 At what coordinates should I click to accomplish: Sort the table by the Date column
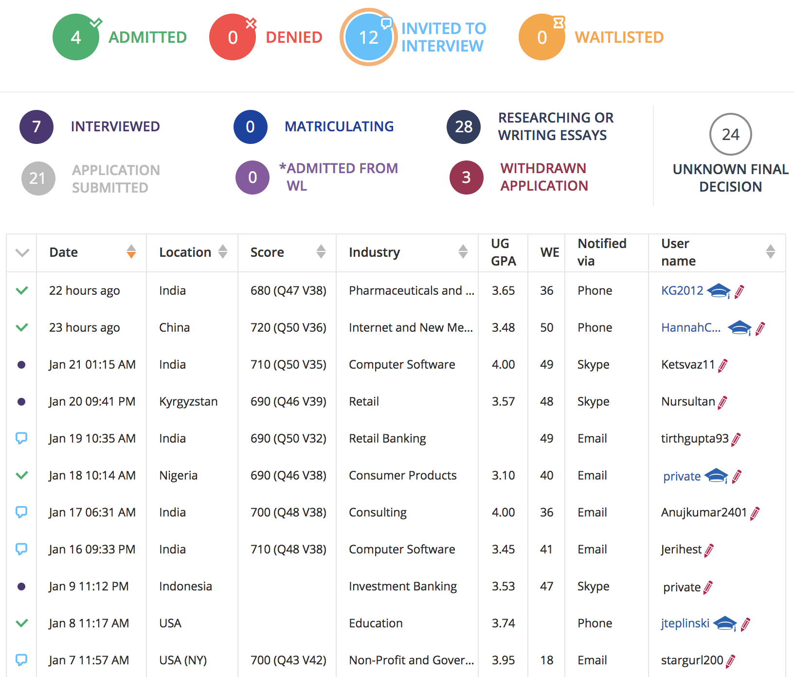point(131,252)
